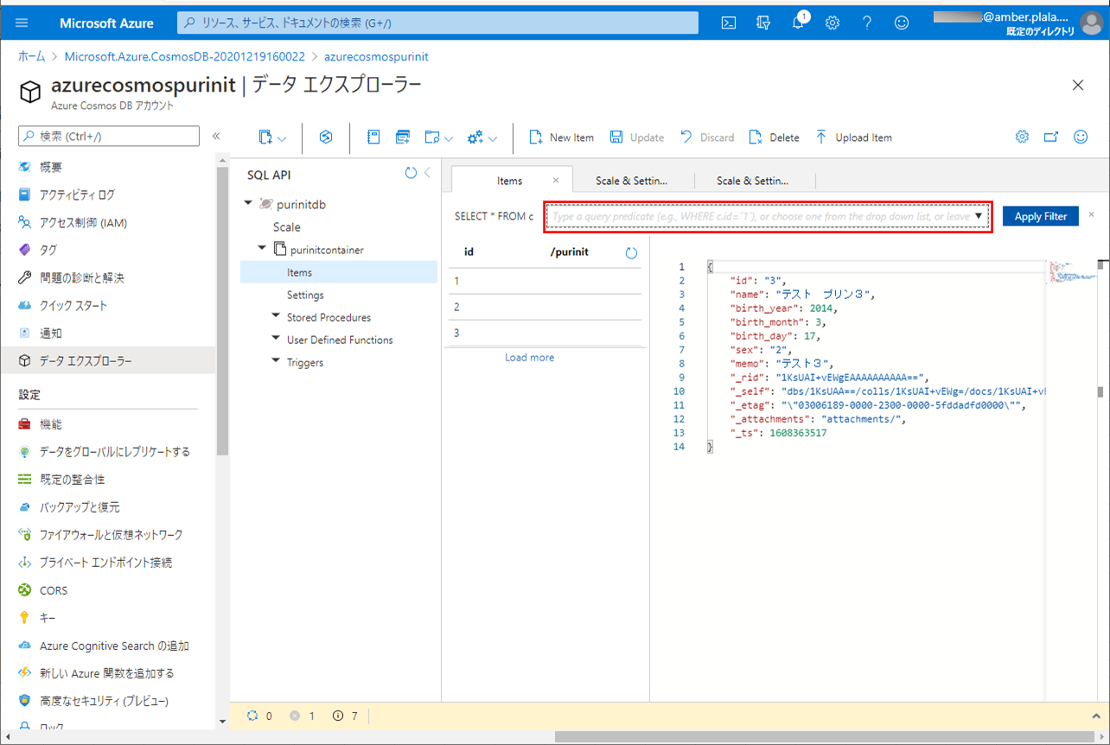Open the notifications bell
This screenshot has height=745, width=1110.
click(x=797, y=23)
